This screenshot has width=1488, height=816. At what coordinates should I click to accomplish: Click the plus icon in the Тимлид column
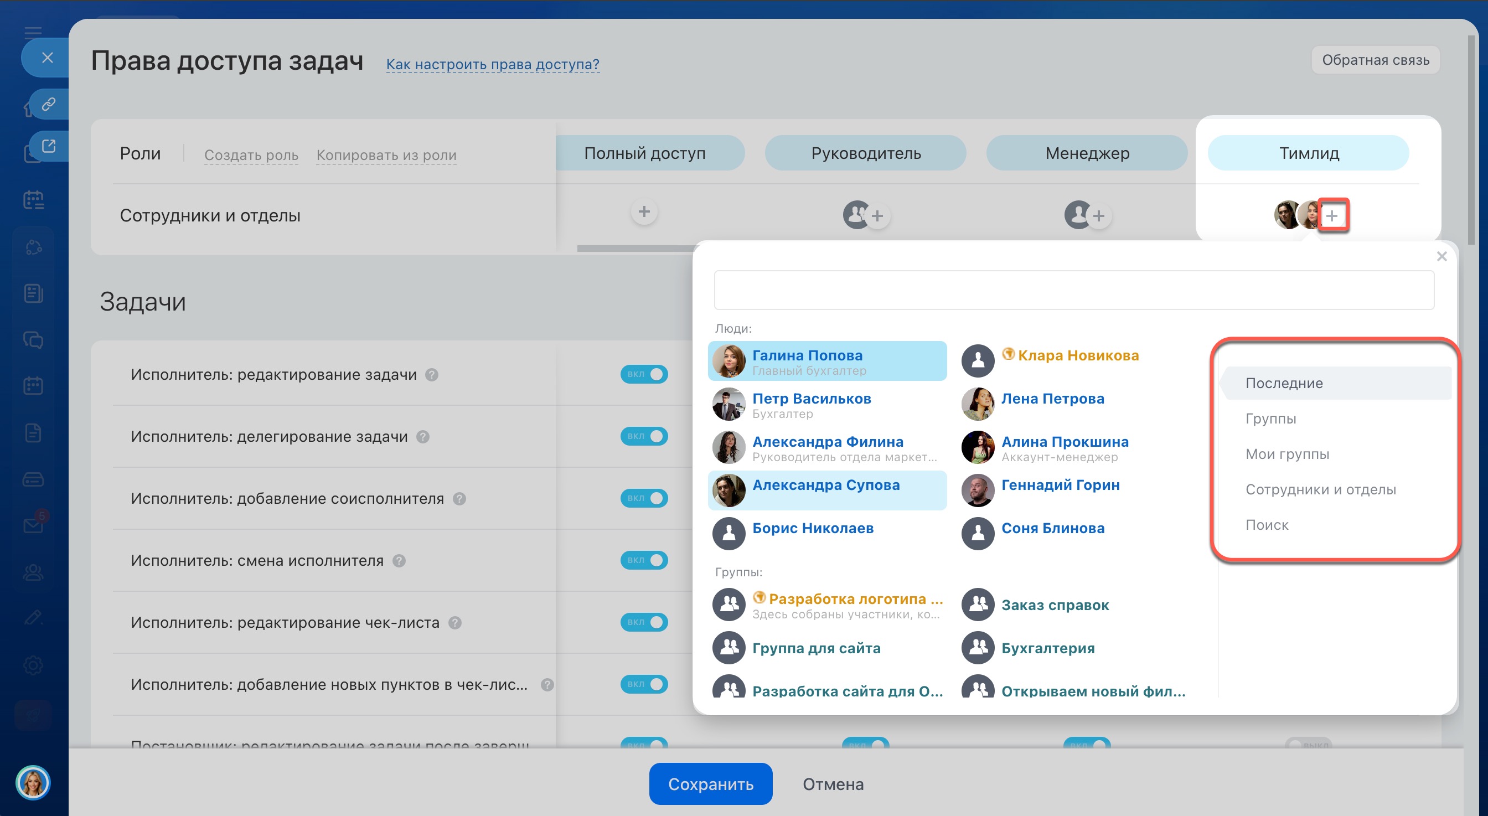1332,215
